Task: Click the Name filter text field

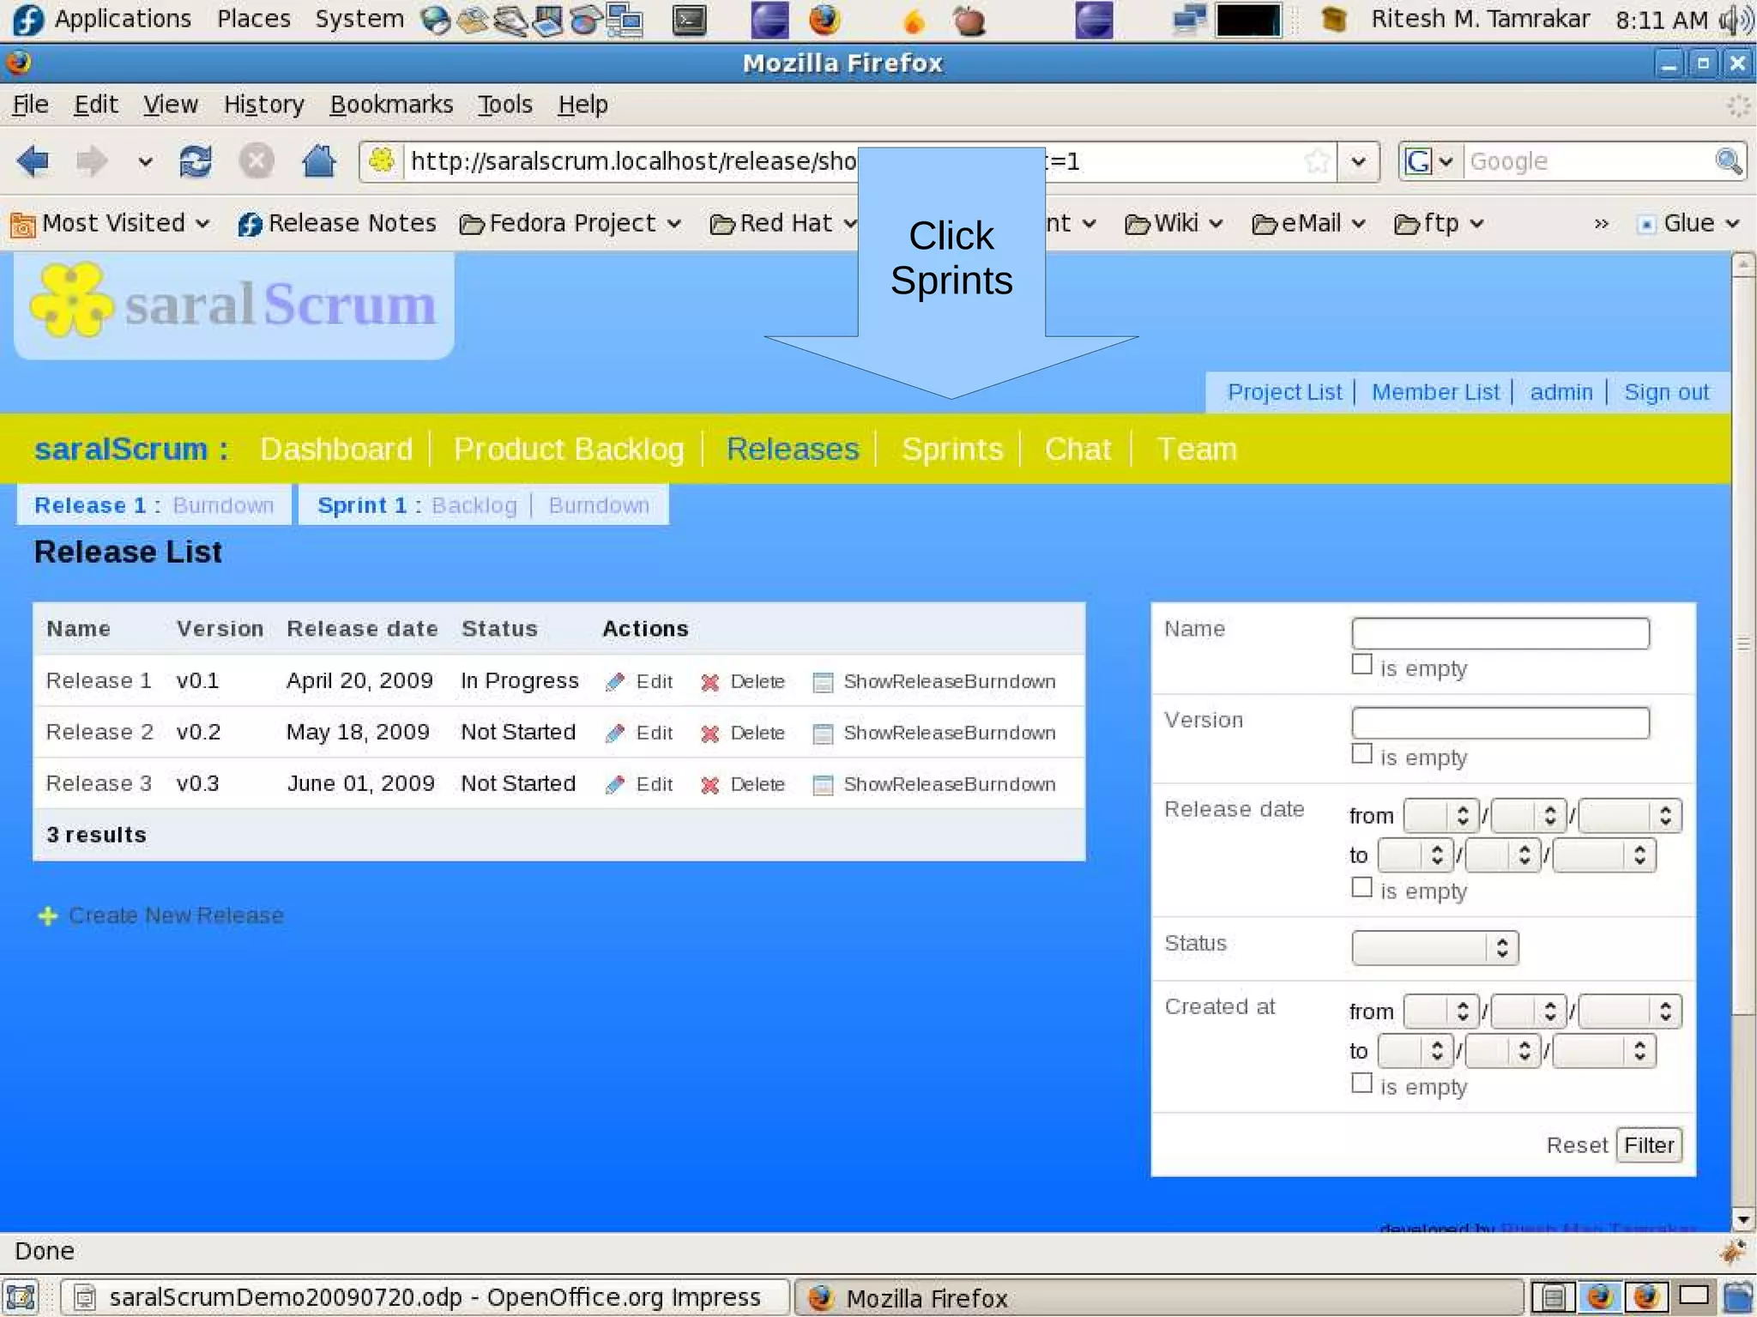Action: [1500, 633]
